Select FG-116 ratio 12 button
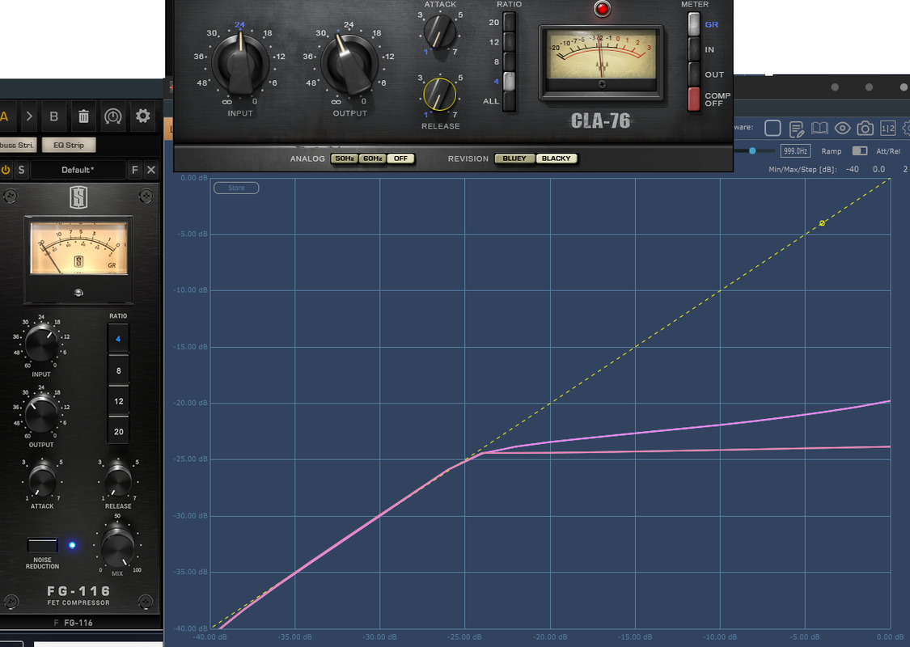Viewport: 910px width, 647px height. (118, 401)
